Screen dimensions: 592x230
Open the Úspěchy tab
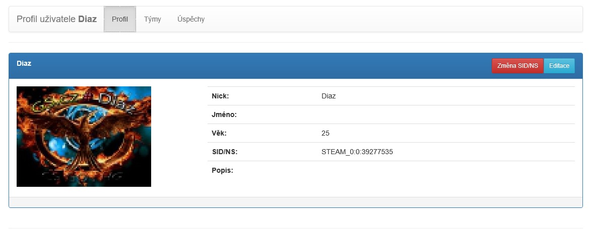pyautogui.click(x=191, y=19)
